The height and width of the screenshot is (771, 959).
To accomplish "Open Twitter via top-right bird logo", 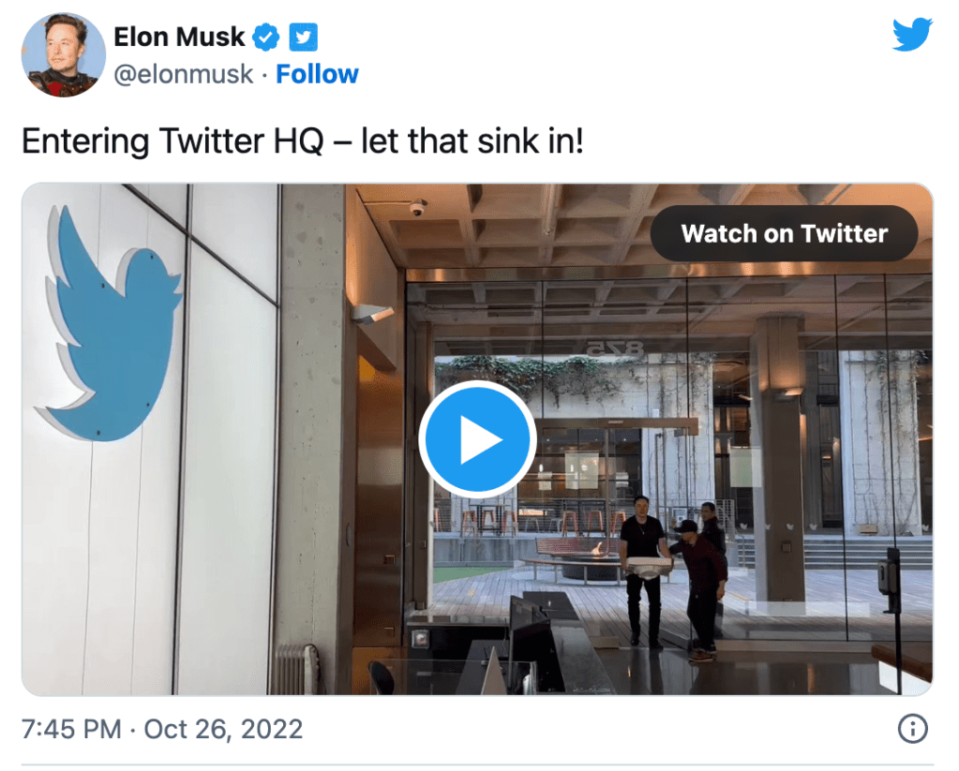I will click(912, 36).
